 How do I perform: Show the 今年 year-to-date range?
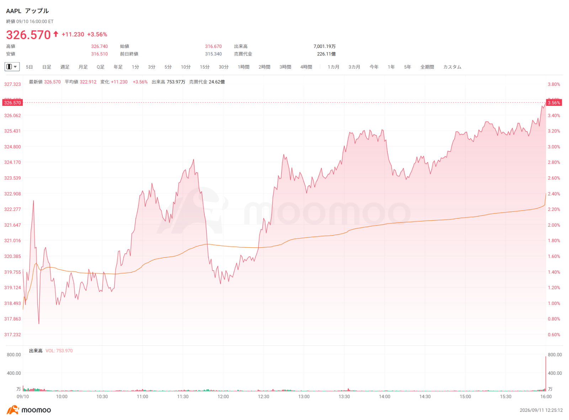pyautogui.click(x=374, y=67)
